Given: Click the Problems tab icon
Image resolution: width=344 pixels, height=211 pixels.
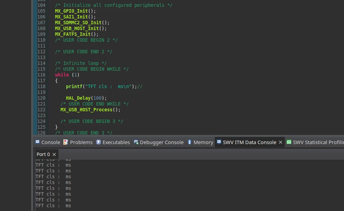Looking at the screenshot, I should click(66, 142).
